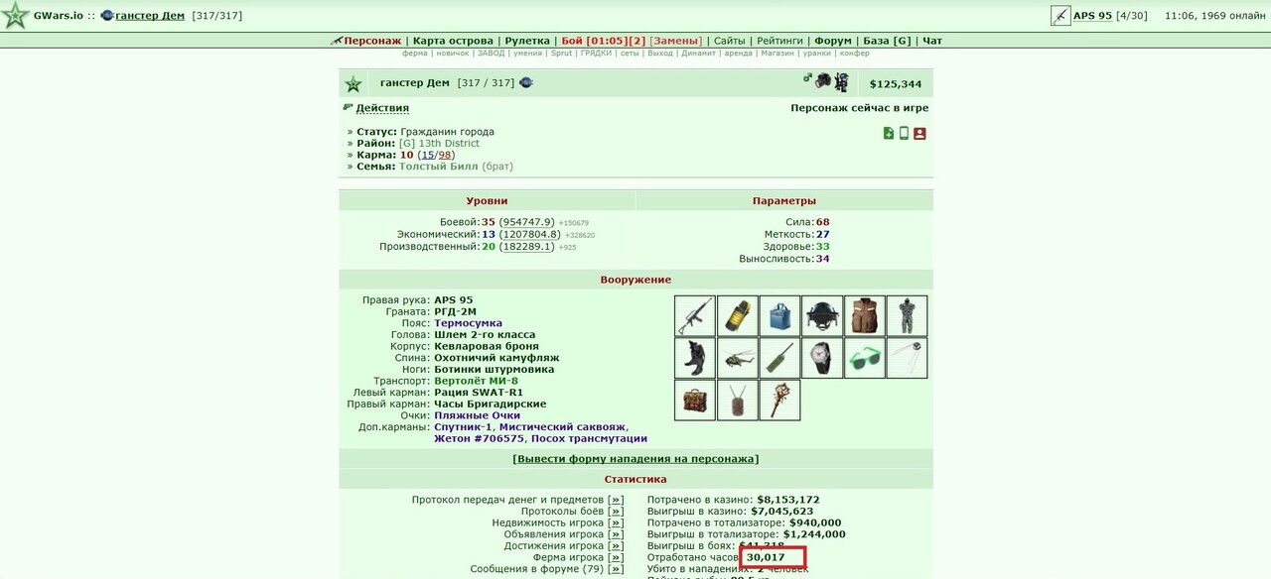Open the APS 95 rifle item thumbnail
The width and height of the screenshot is (1271, 579).
click(695, 315)
